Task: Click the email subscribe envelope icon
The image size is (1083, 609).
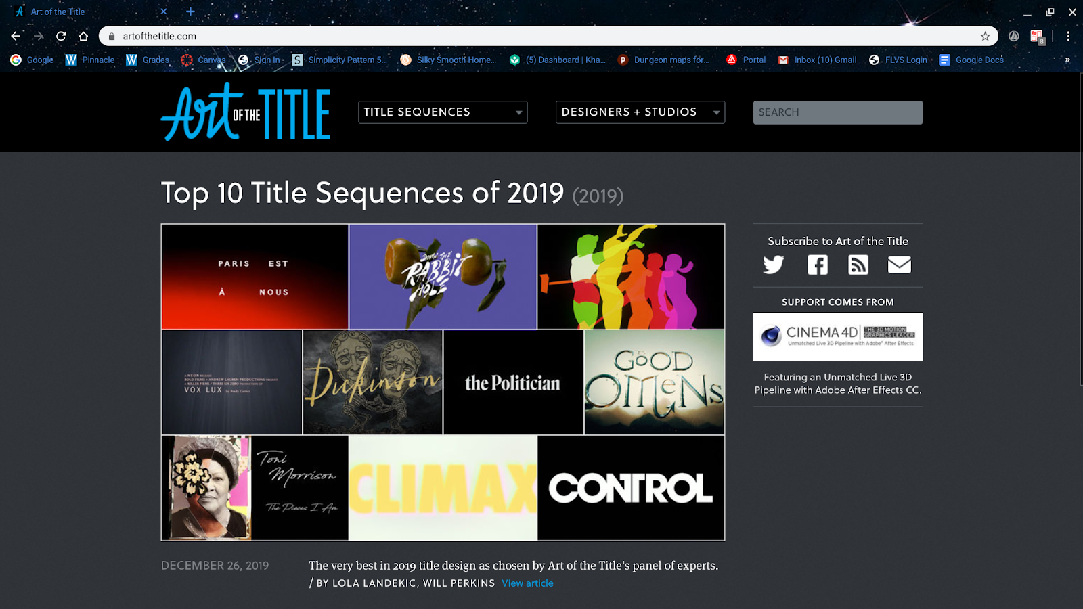Action: (x=899, y=265)
